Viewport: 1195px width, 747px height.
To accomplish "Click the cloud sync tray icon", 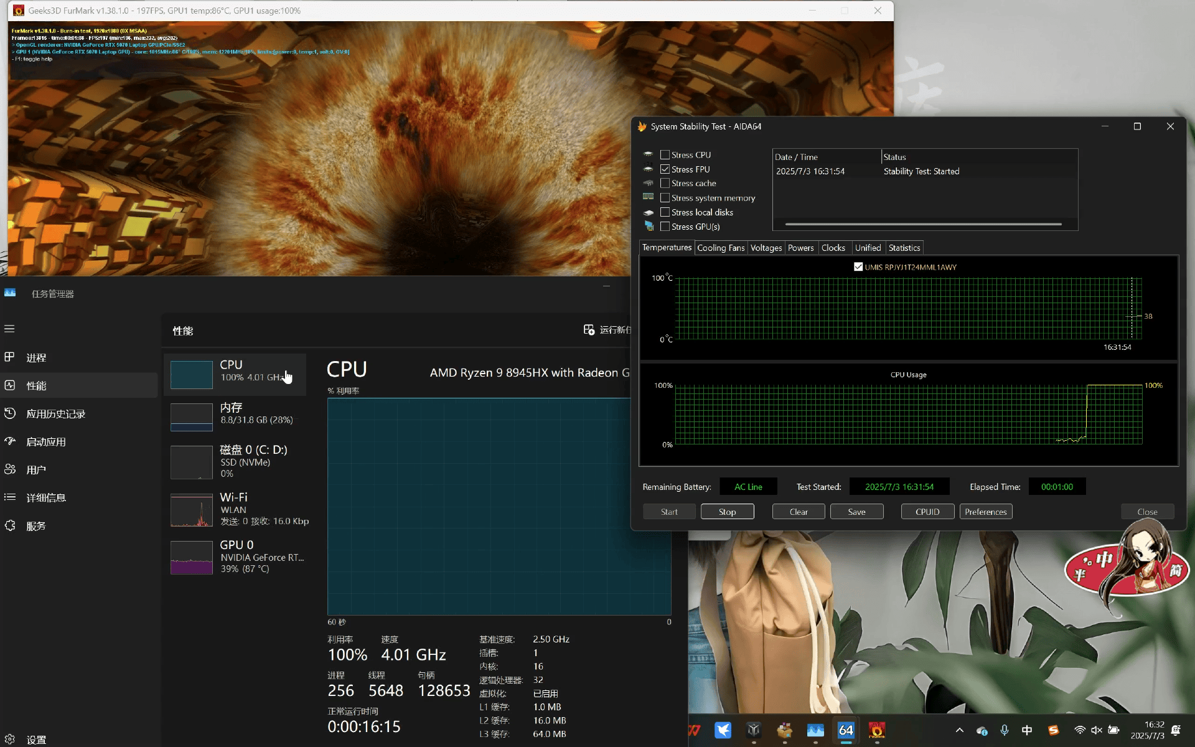I will [x=982, y=730].
